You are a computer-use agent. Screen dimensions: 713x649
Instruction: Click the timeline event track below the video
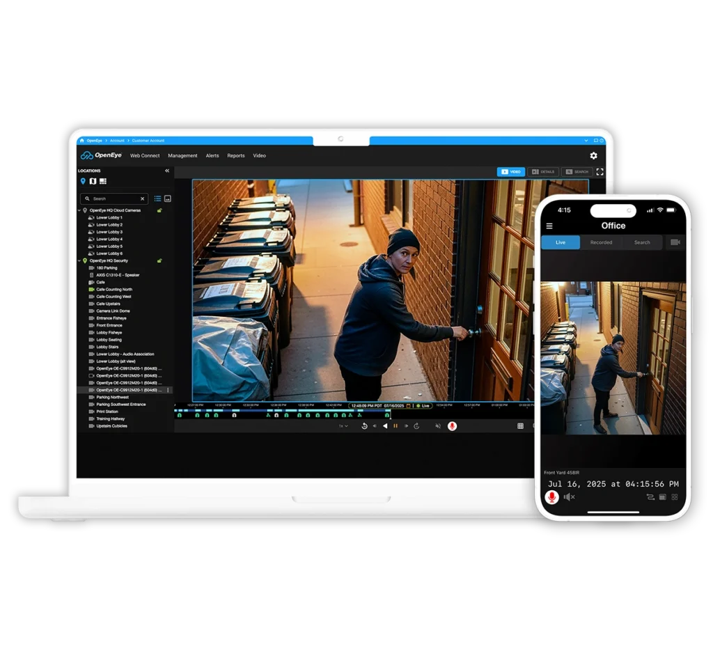279,415
